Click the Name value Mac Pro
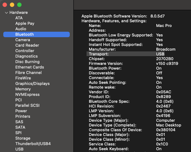 coord(164,26)
